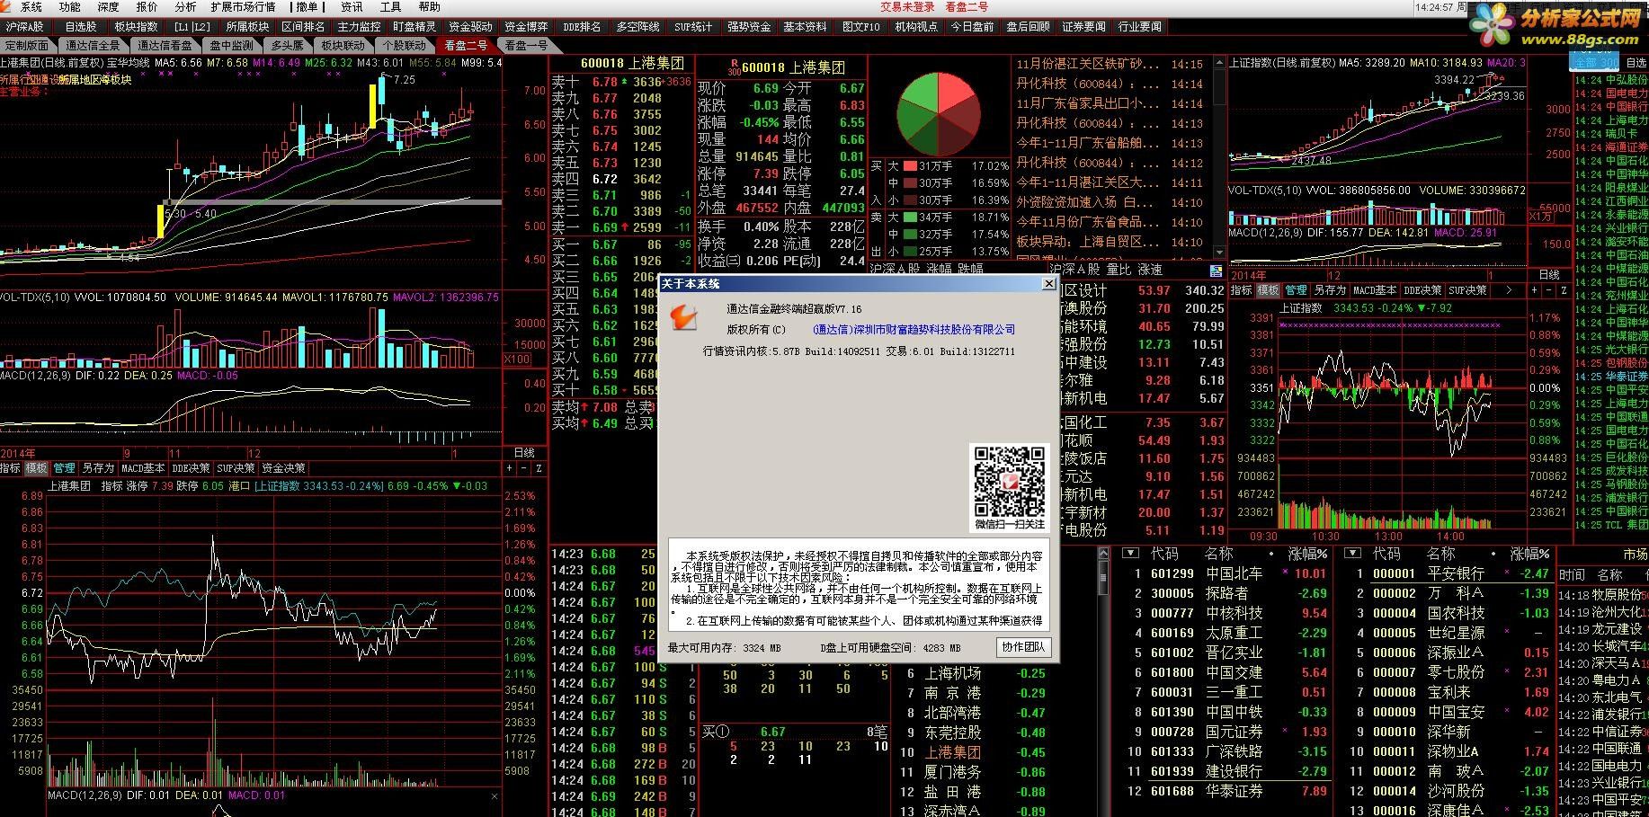Select the 沪深A股 toolbar button
This screenshot has width=1649, height=817.
(25, 27)
